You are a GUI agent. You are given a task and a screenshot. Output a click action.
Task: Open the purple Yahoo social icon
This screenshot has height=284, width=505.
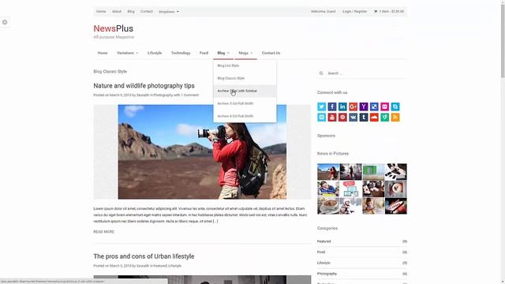(x=364, y=106)
